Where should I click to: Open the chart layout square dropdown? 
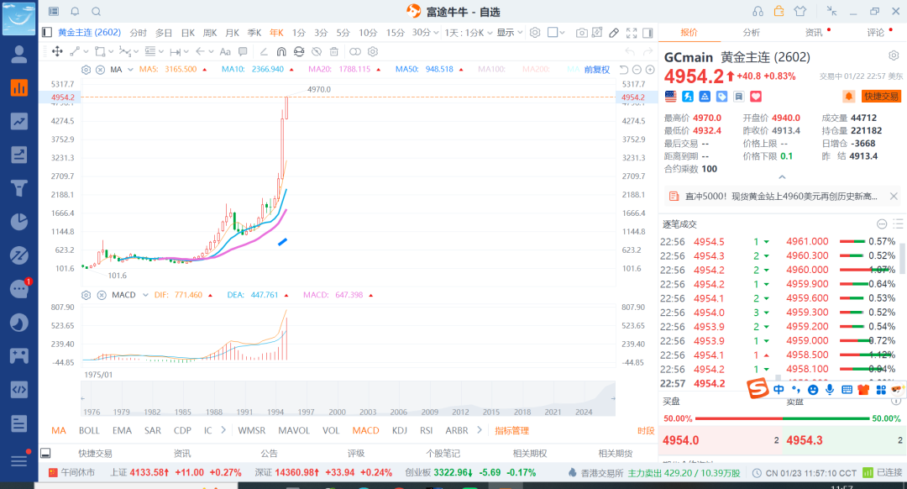point(557,33)
